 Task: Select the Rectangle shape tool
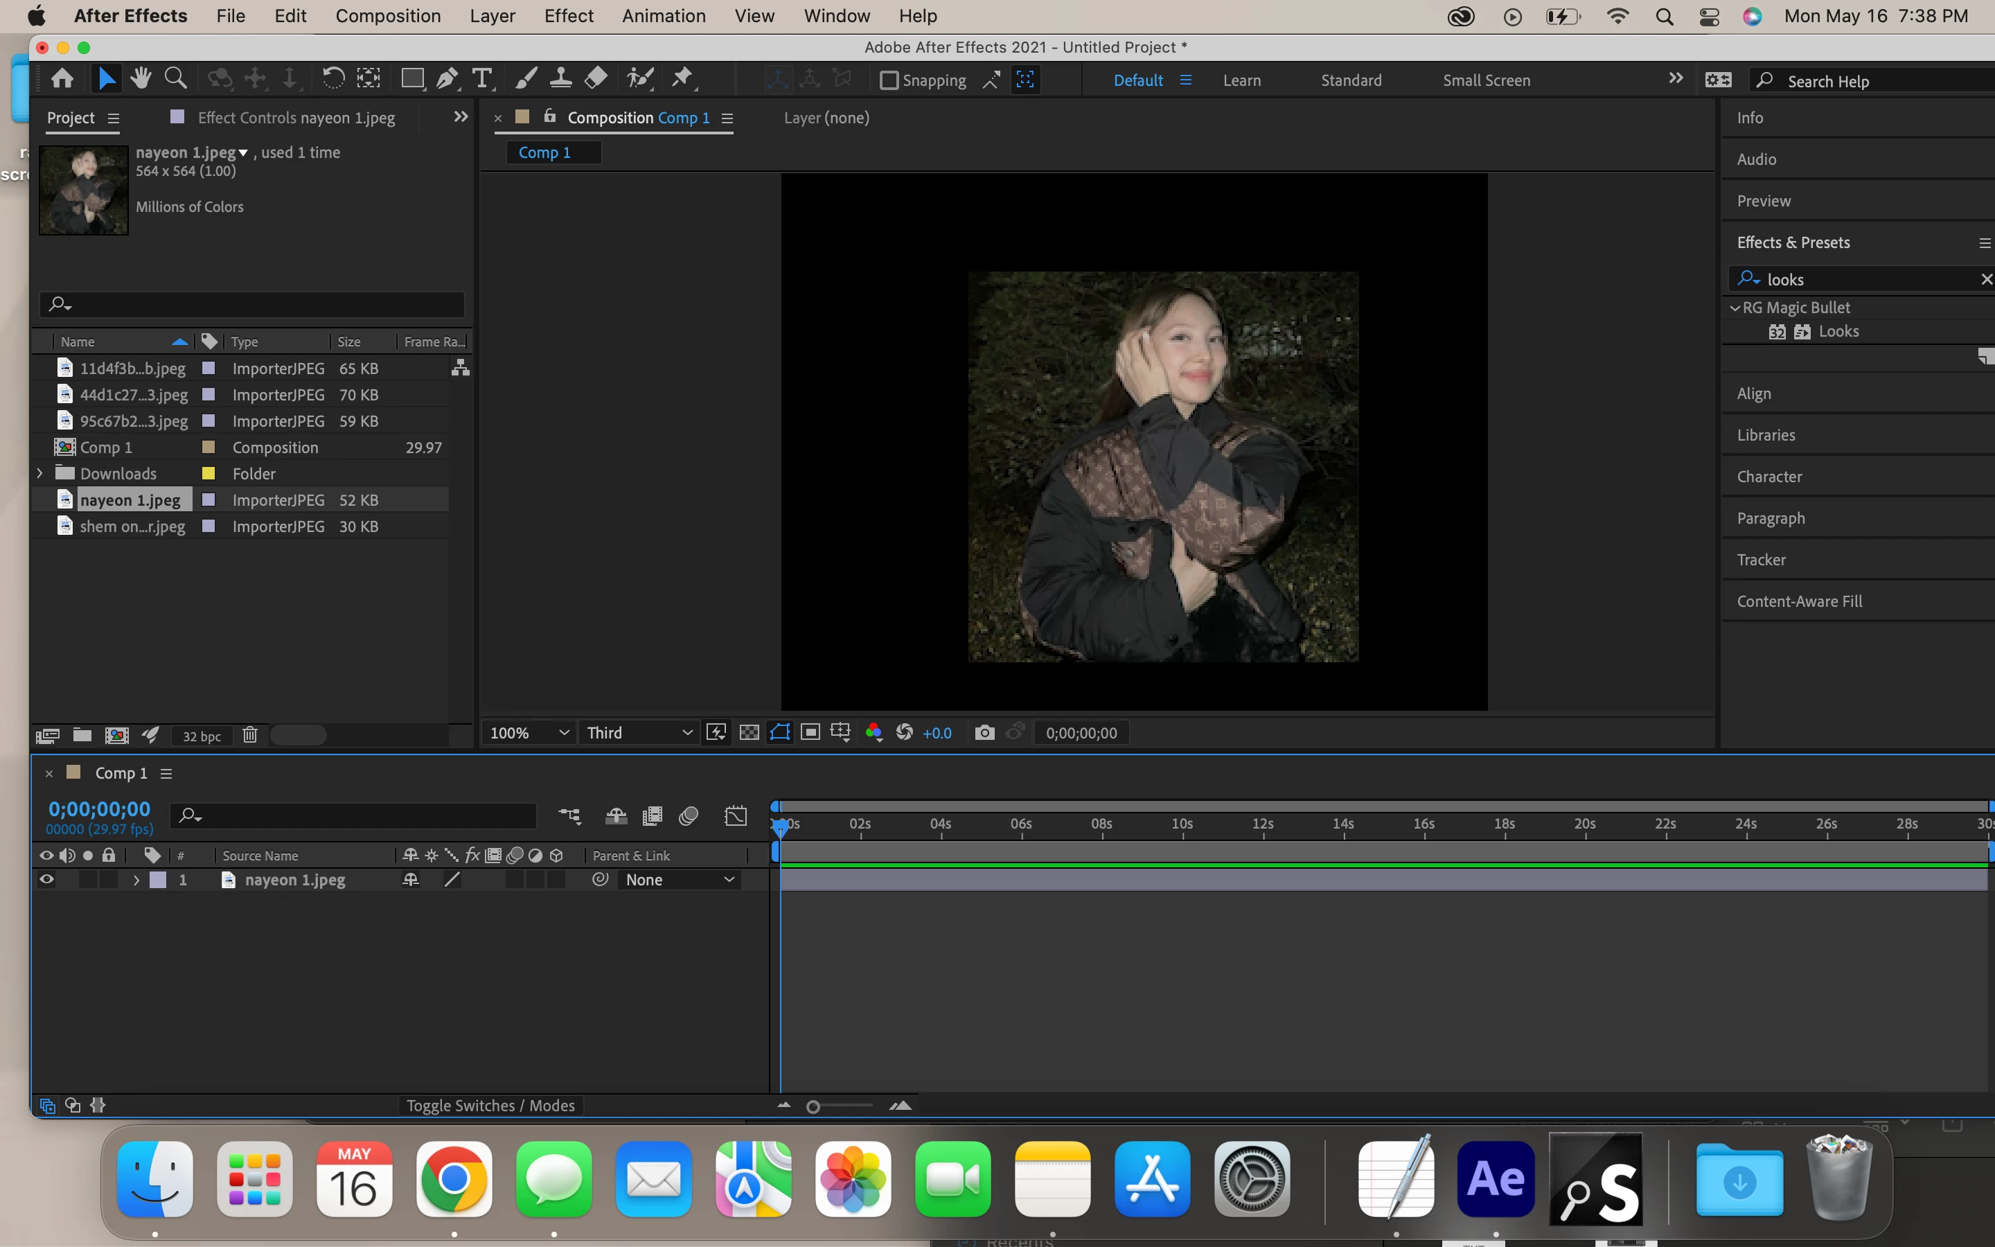pyautogui.click(x=412, y=79)
